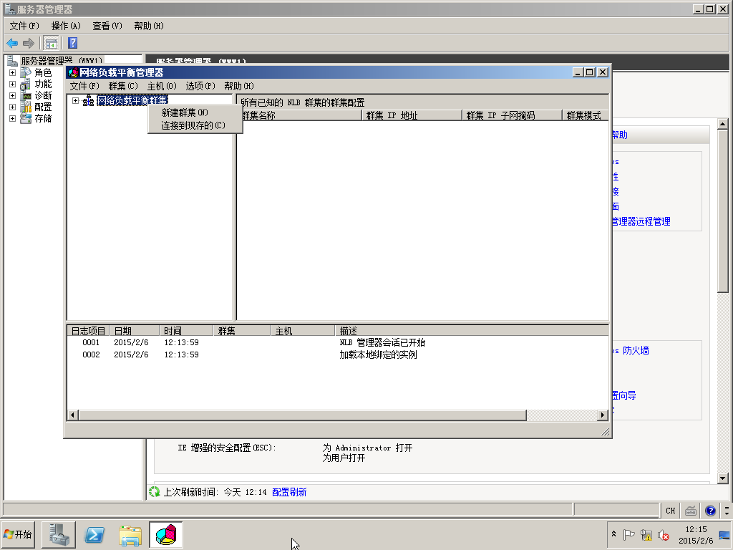
Task: Launch PowerShell from the taskbar
Action: click(x=94, y=534)
